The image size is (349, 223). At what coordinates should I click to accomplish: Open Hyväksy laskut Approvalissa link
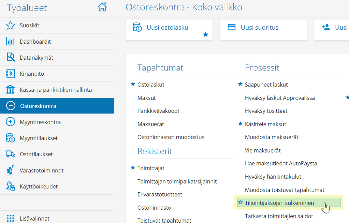[280, 98]
